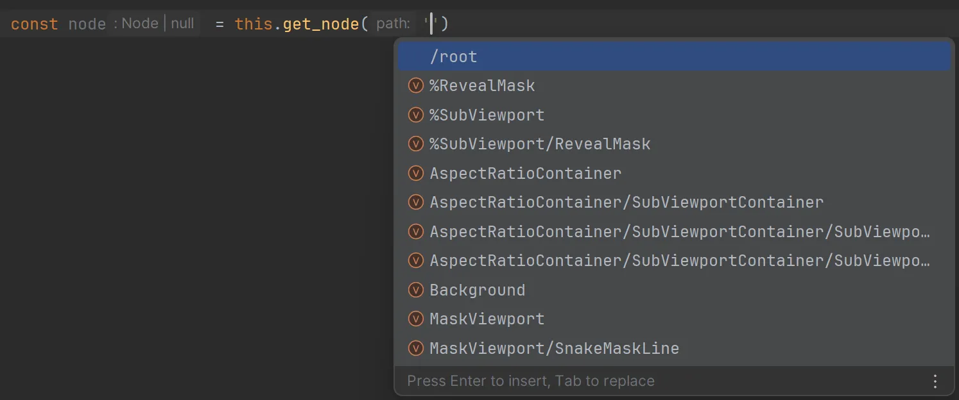Click the ': Node | null' type inlay hint
This screenshot has width=959, height=400.
[x=154, y=24]
